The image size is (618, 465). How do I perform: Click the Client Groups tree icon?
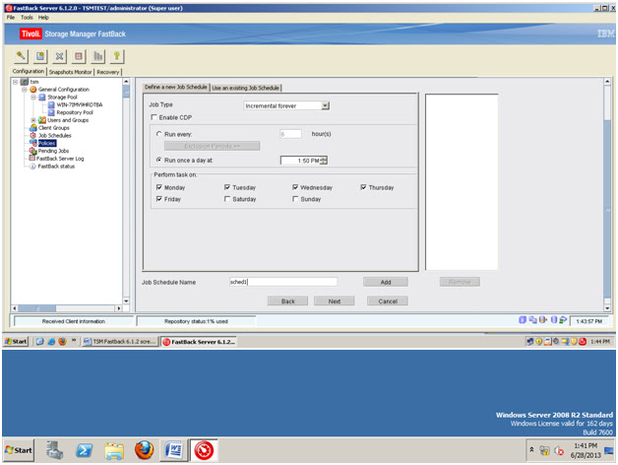(33, 128)
